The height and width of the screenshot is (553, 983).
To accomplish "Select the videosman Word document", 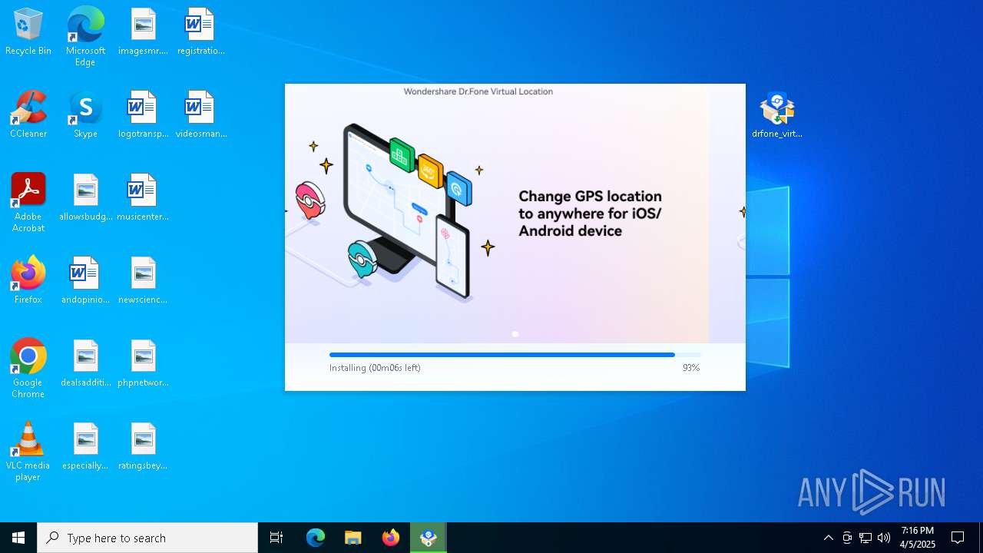I will click(200, 115).
